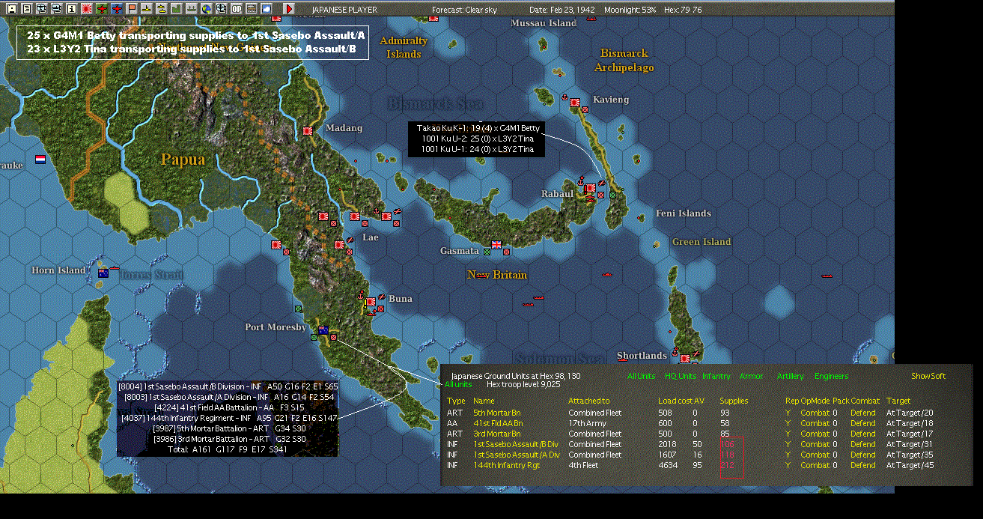Select the Australian flag base at Horn Island
This screenshot has height=519, width=983.
click(x=103, y=273)
